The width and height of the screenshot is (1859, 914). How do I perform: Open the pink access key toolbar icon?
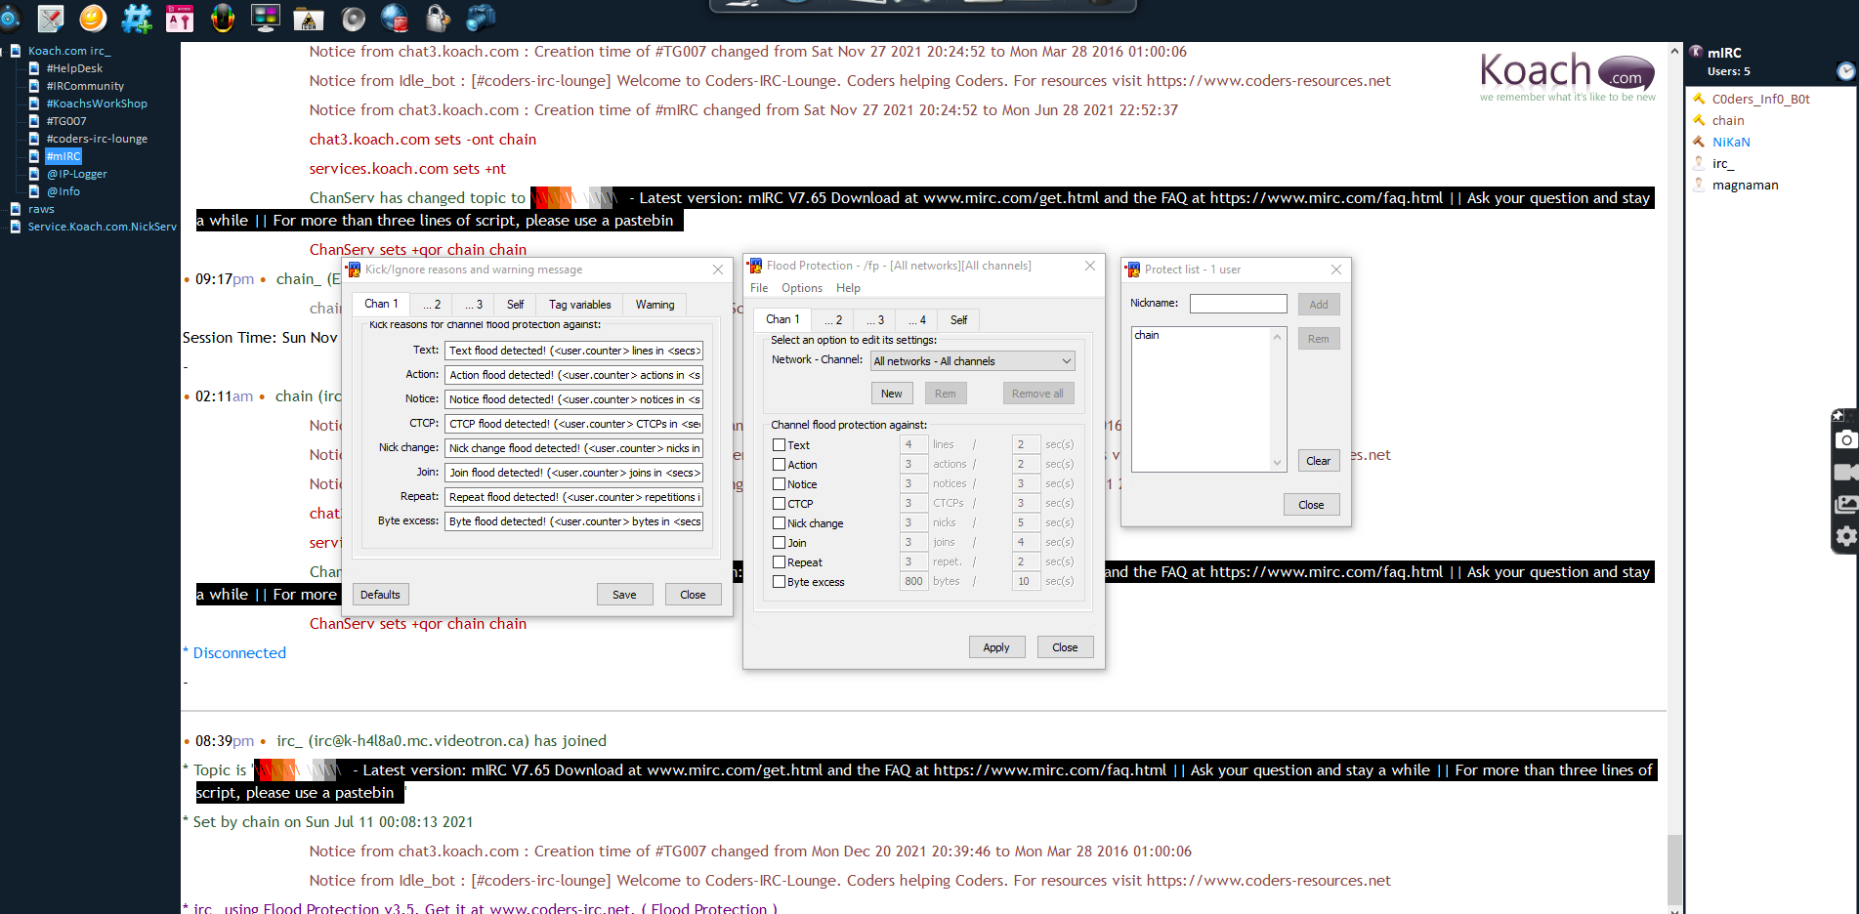tap(180, 18)
